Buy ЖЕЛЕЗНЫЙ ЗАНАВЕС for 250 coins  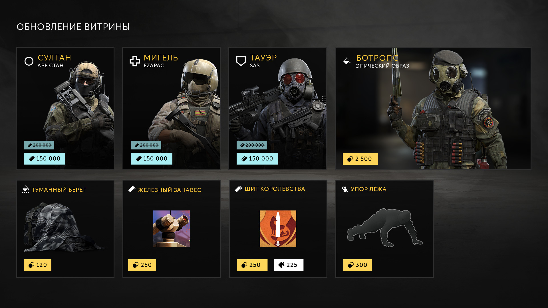(142, 265)
